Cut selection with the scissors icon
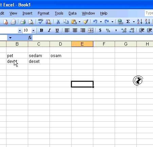153x147 pixels. pyautogui.click(x=58, y=22)
